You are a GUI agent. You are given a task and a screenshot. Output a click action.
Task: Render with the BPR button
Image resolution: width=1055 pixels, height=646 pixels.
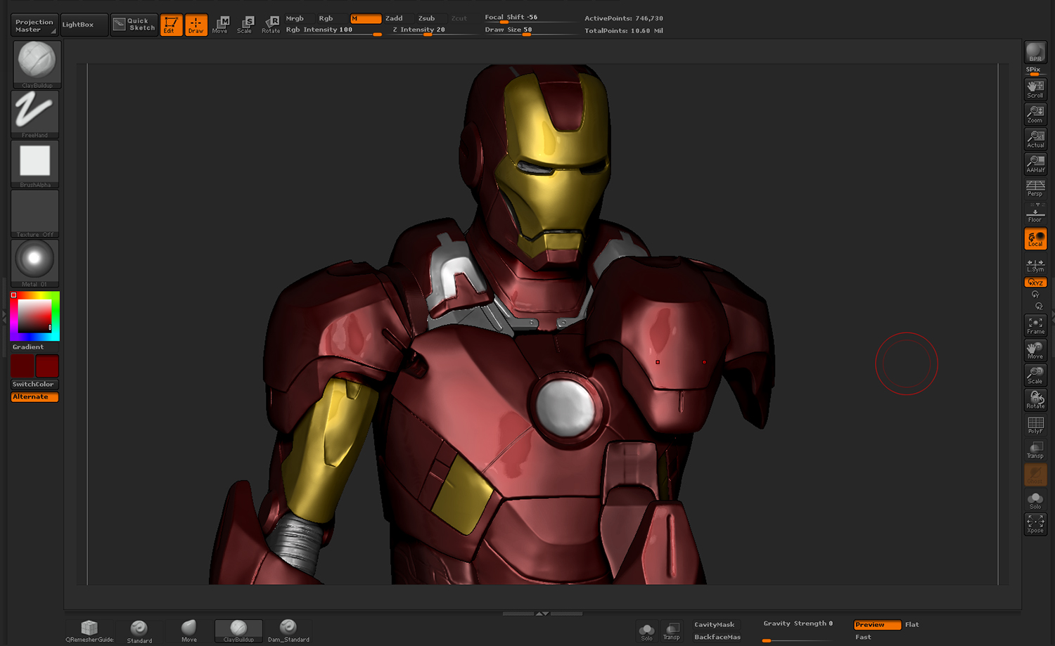(1035, 53)
